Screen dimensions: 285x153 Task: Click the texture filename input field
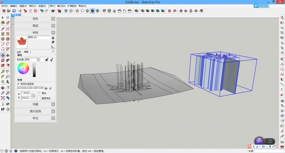(31, 88)
